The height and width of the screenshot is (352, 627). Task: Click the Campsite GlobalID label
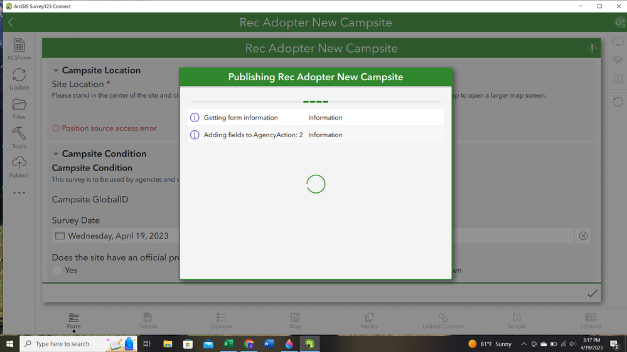pos(90,200)
